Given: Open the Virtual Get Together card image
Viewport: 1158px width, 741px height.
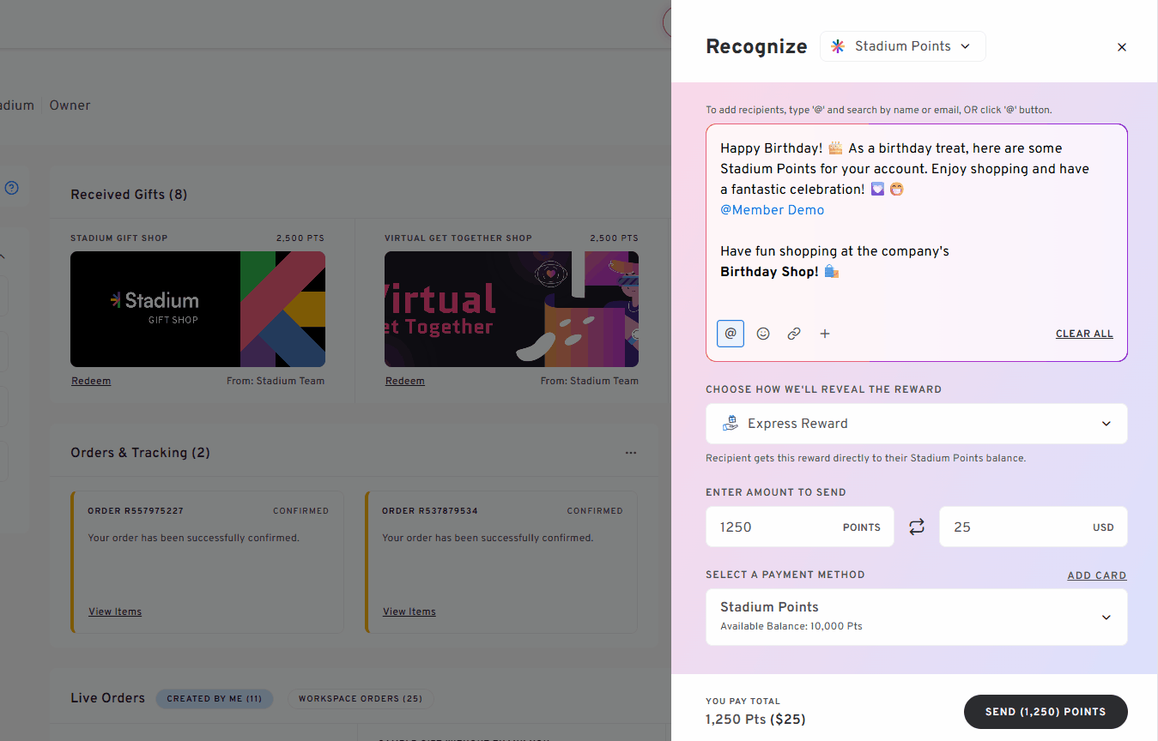Looking at the screenshot, I should (x=512, y=309).
